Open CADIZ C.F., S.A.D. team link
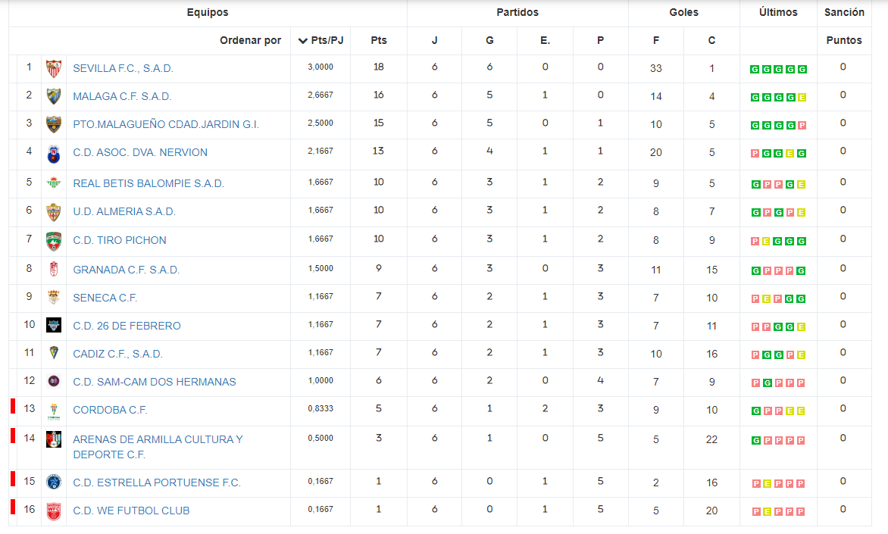The image size is (888, 534). pyautogui.click(x=117, y=354)
